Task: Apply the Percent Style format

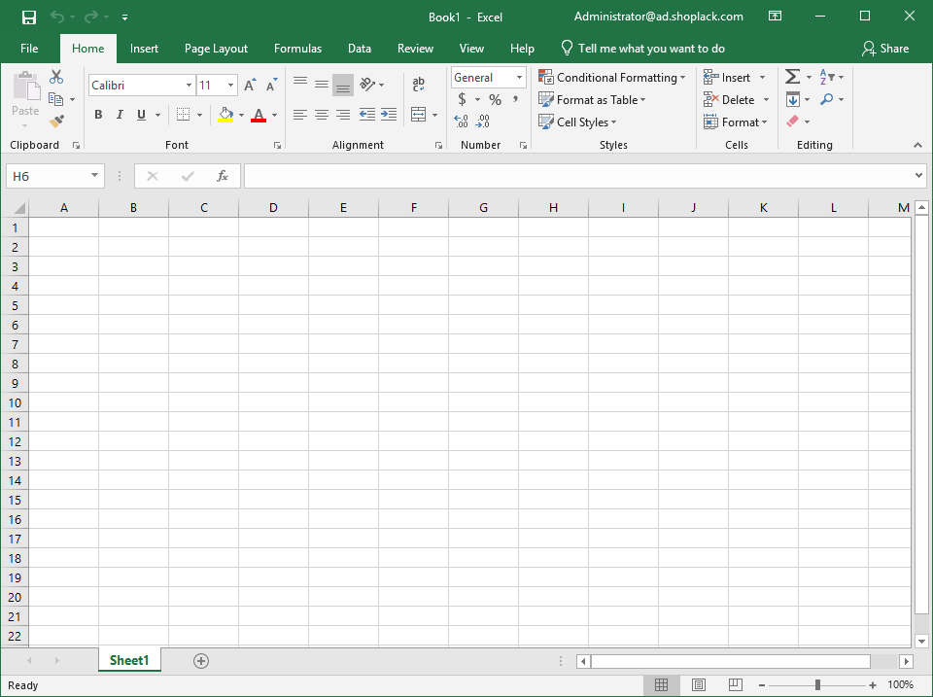Action: click(495, 99)
